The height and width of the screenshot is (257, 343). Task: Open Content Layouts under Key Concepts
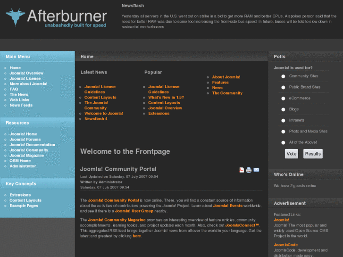[25, 200]
